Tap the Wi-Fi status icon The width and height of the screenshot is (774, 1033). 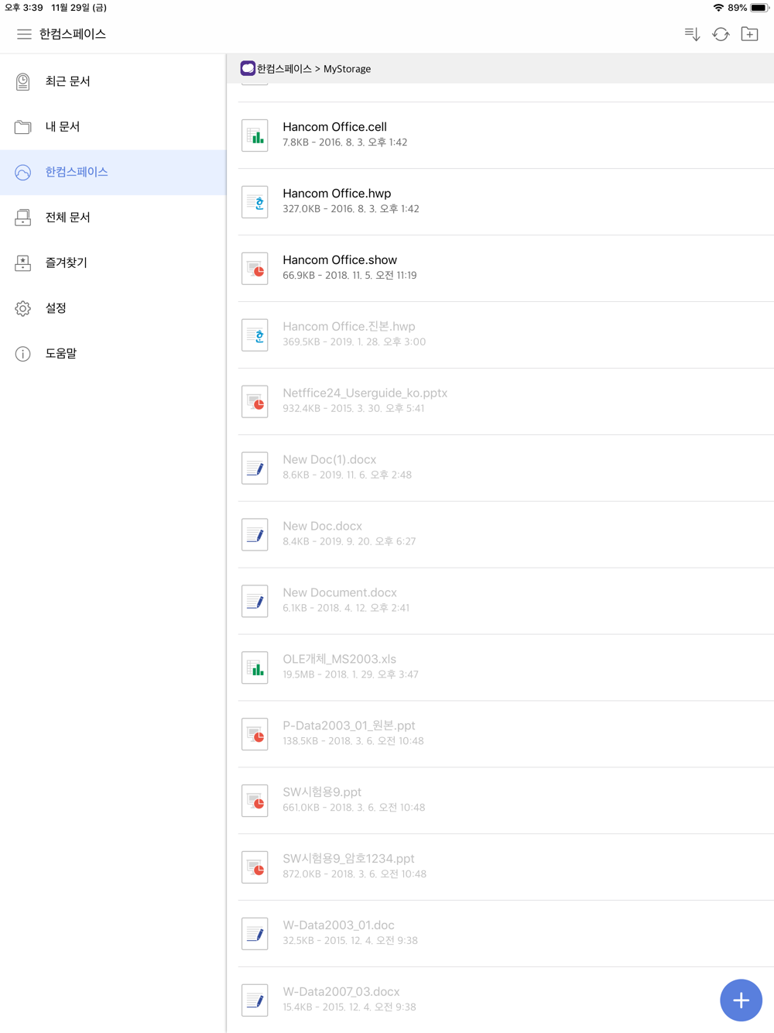coord(718,8)
